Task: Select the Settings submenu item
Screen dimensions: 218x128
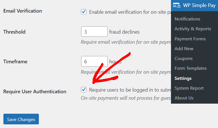Action: 183,78
